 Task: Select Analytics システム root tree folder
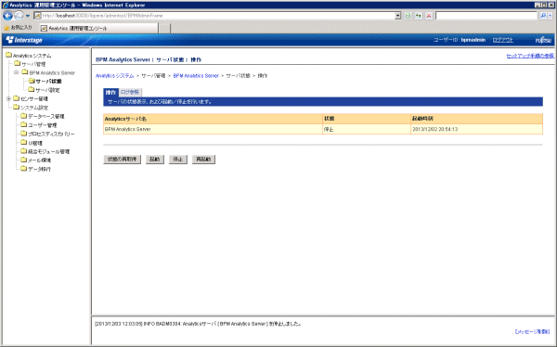pyautogui.click(x=32, y=56)
